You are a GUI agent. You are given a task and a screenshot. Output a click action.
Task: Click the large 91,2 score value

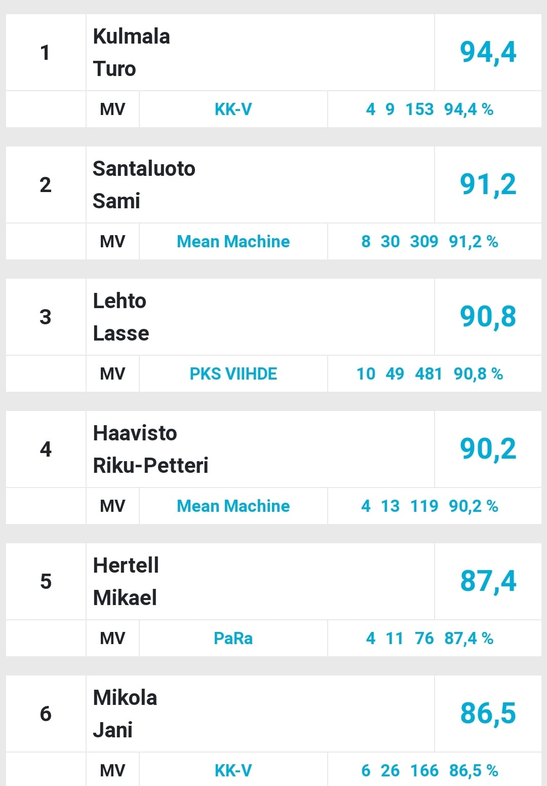488,185
